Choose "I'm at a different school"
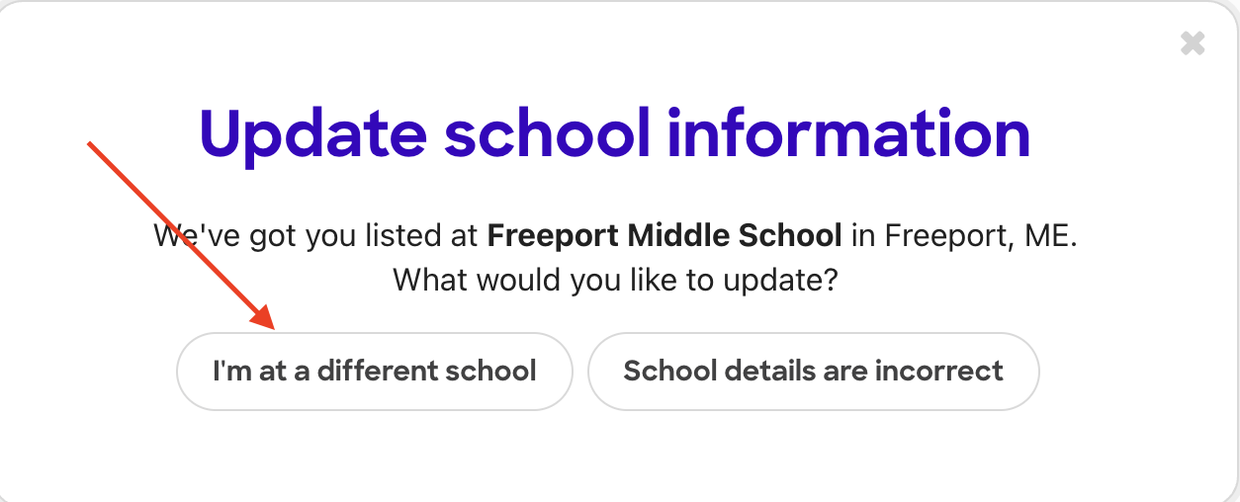 (x=374, y=372)
